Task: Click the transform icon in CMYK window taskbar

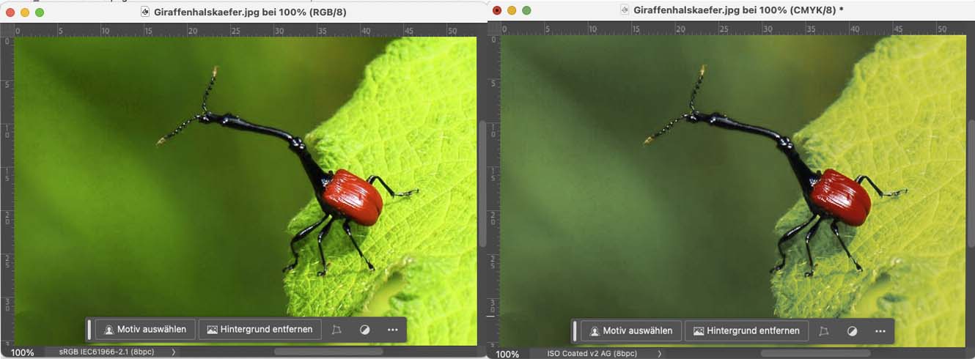Action: (x=824, y=330)
